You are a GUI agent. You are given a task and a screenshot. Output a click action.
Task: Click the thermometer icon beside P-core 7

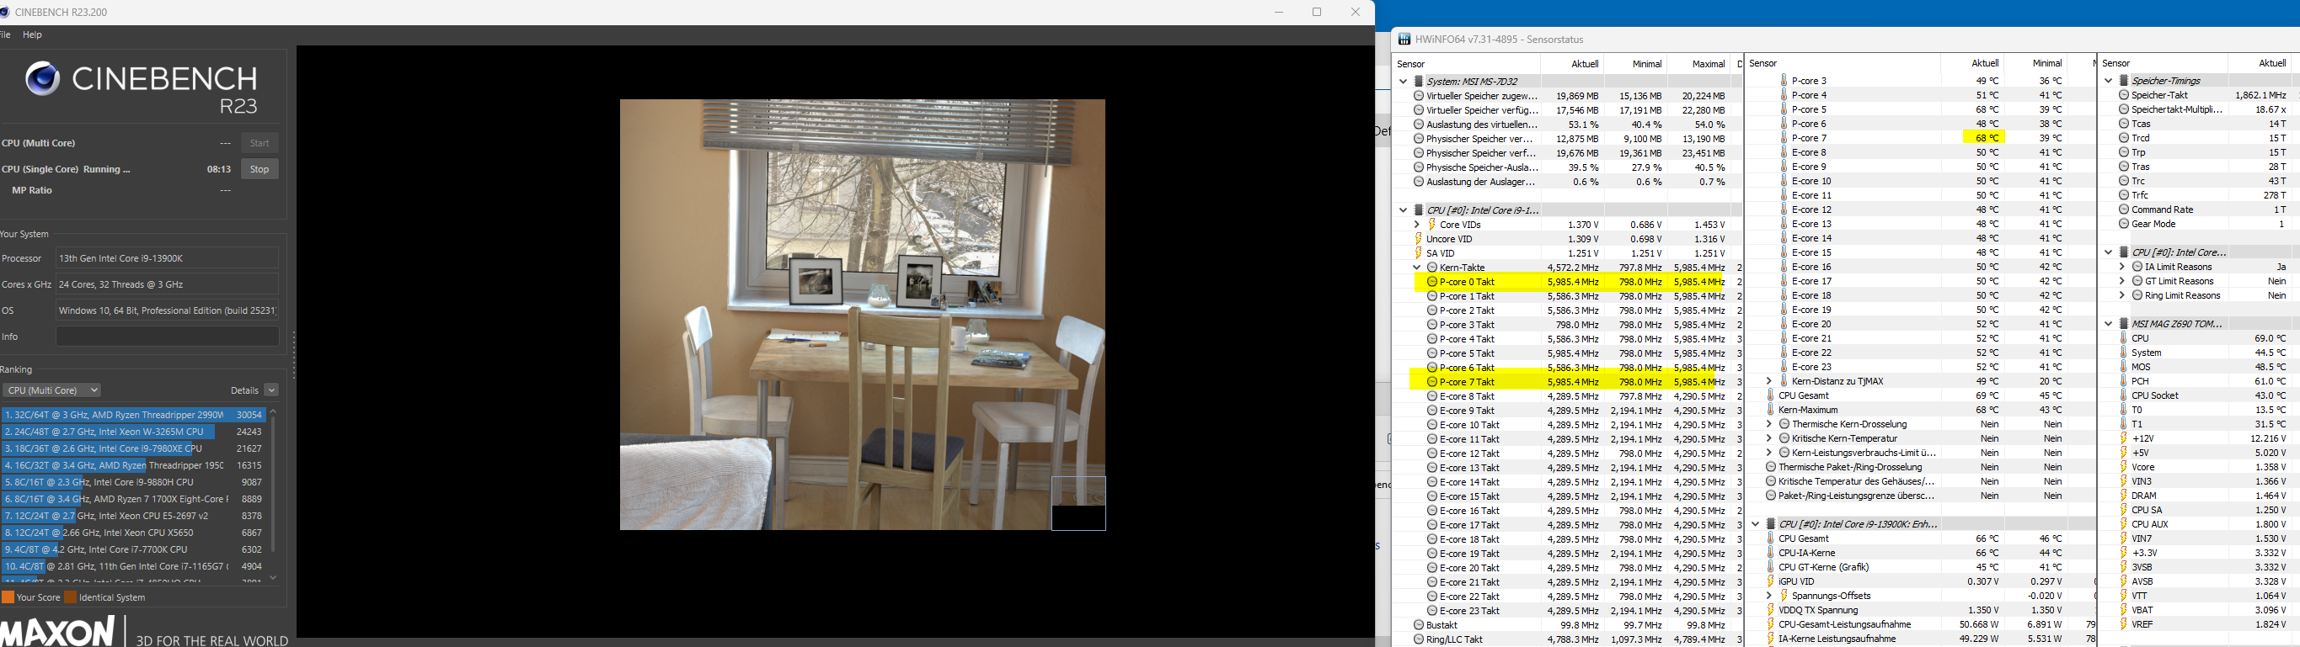click(x=1784, y=138)
